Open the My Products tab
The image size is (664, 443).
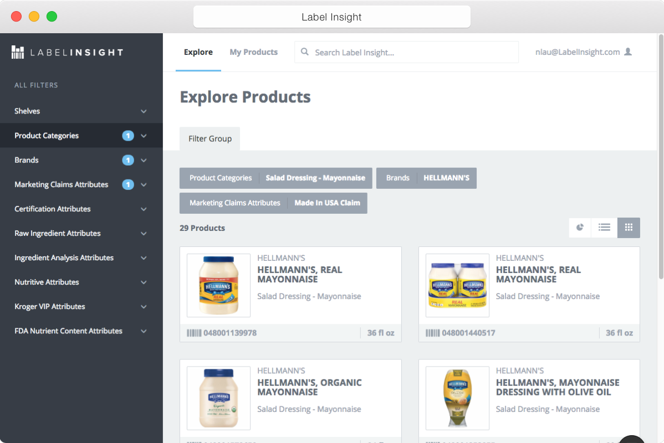pos(254,52)
